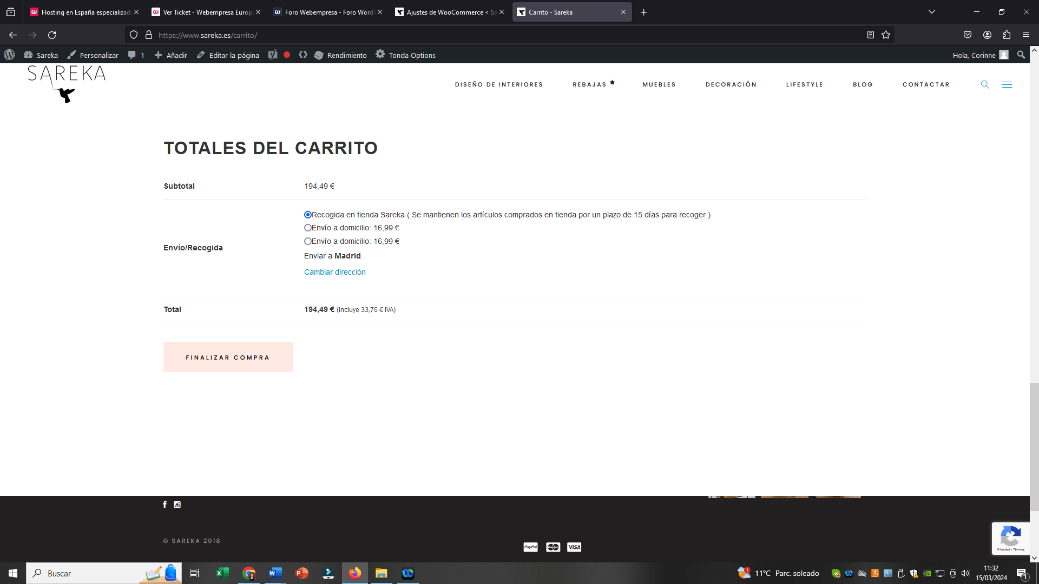Go back to the previous page
Viewport: 1039px width, 584px height.
tap(13, 35)
